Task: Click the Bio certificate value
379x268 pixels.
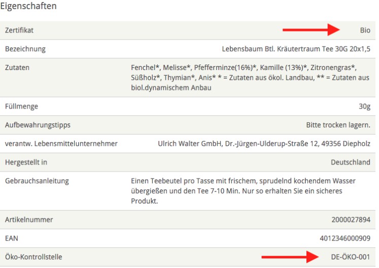Action: (365, 30)
